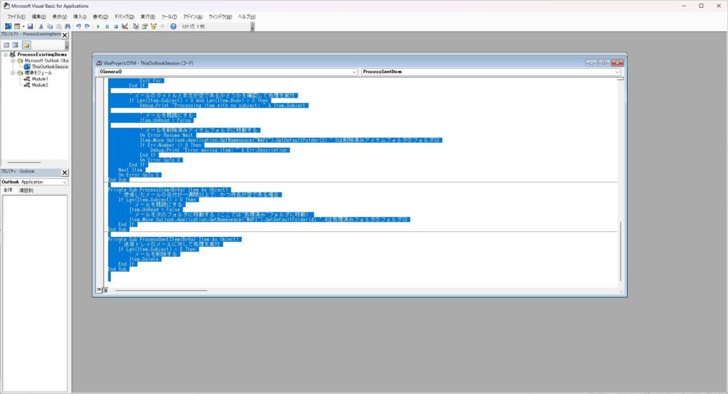Viewport: 728px width, 394px height.
Task: Click the View Microsoft Outlook icon
Action: (x=6, y=26)
